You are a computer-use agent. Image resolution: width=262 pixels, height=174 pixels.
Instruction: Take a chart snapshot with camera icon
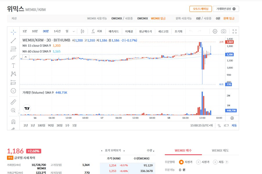point(224,31)
